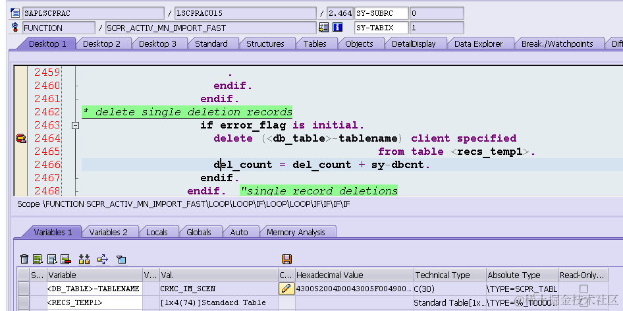Select the Variables 1 tab
The height and width of the screenshot is (311, 623).
tap(53, 232)
